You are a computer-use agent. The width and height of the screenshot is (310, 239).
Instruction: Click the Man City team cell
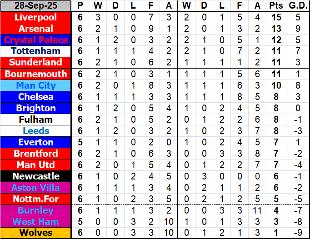pyautogui.click(x=36, y=85)
